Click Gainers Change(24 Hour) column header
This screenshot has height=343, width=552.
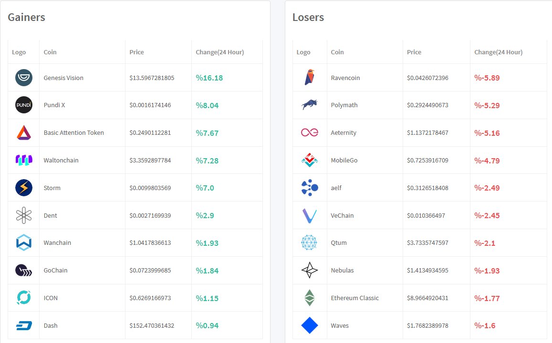pos(219,52)
